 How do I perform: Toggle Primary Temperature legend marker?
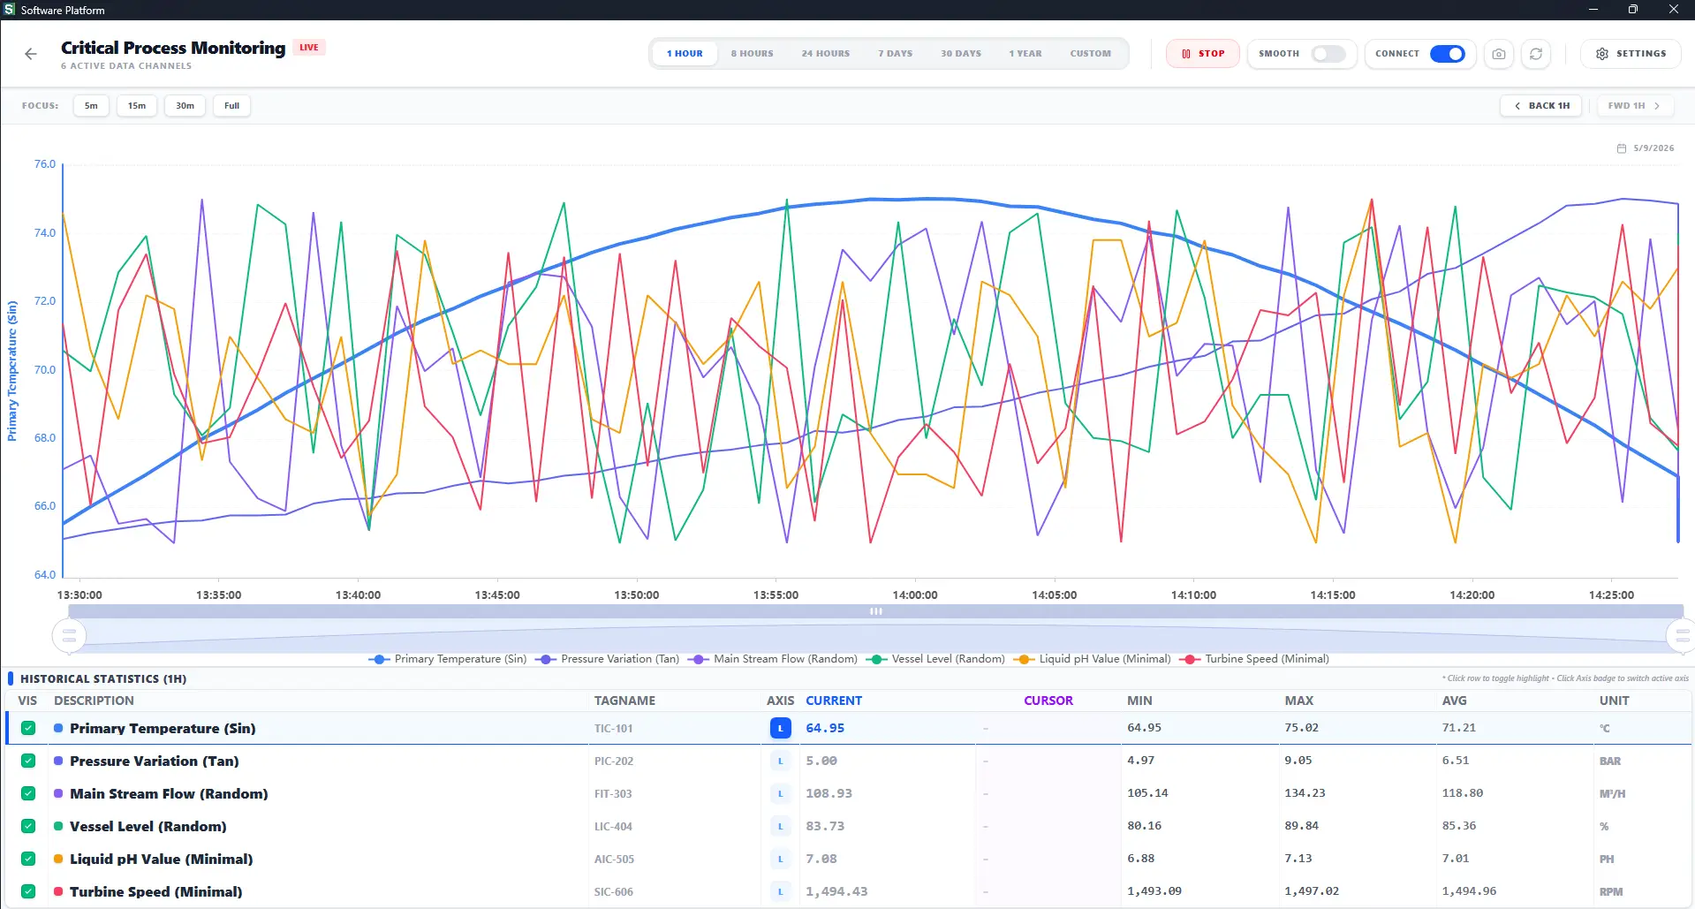[379, 659]
